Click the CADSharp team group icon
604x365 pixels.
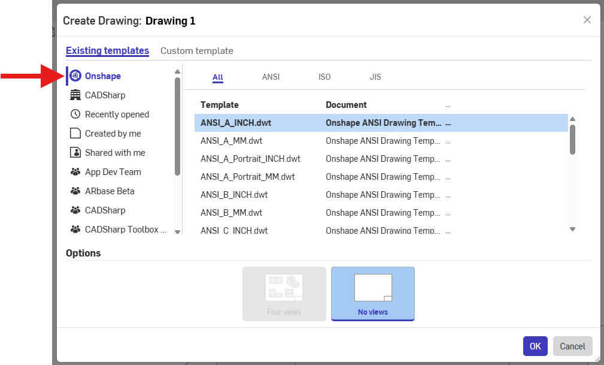(75, 210)
